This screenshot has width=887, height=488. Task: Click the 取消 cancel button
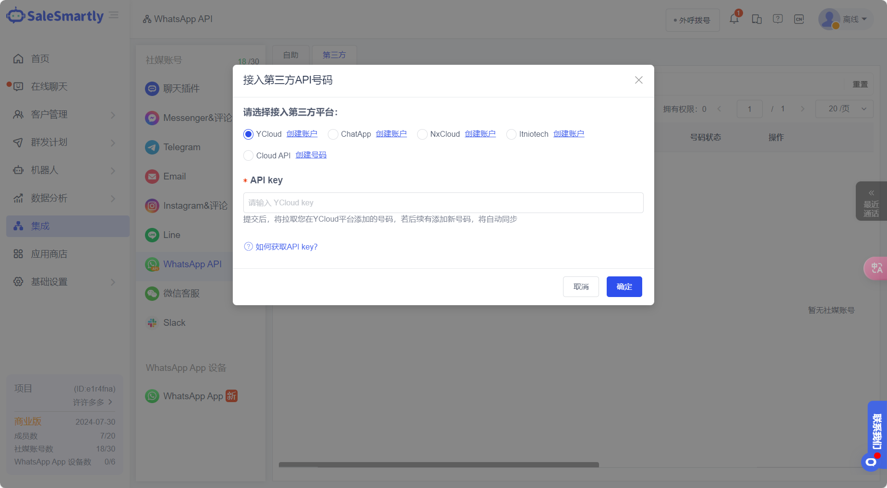(x=581, y=286)
